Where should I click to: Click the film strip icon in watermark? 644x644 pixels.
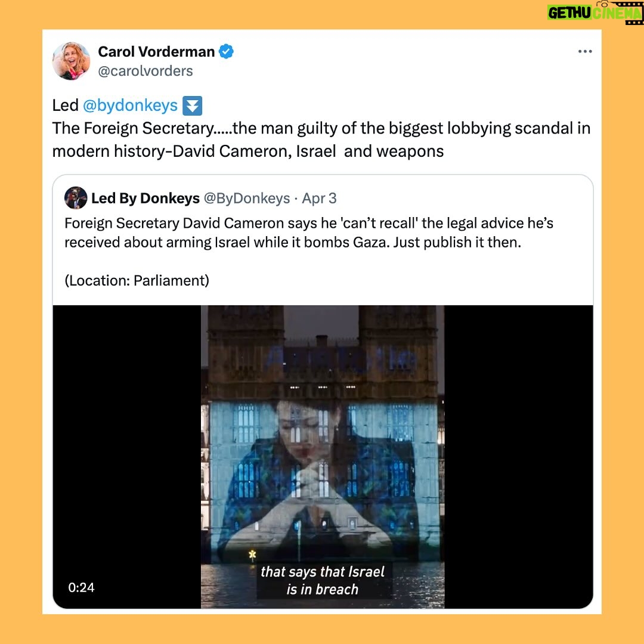point(633,13)
